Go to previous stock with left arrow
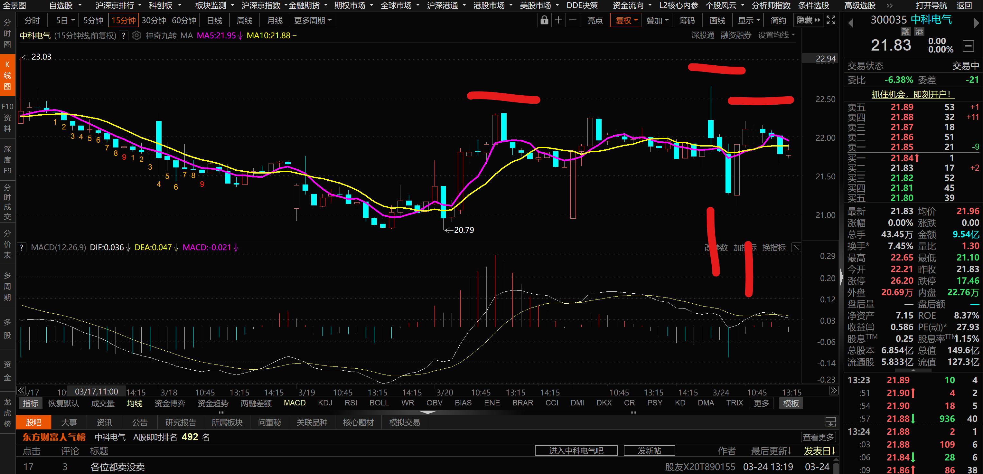This screenshot has width=983, height=474. click(x=851, y=23)
